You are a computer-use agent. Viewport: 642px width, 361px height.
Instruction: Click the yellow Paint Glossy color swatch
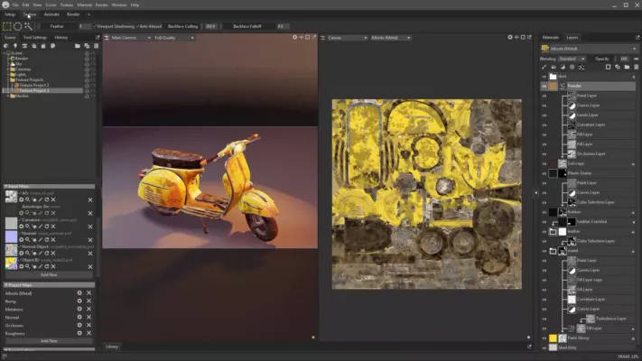554,338
